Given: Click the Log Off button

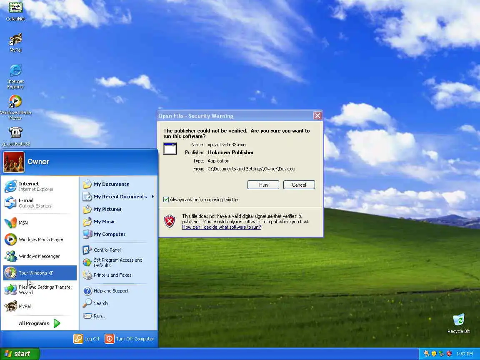Looking at the screenshot, I should [x=87, y=339].
